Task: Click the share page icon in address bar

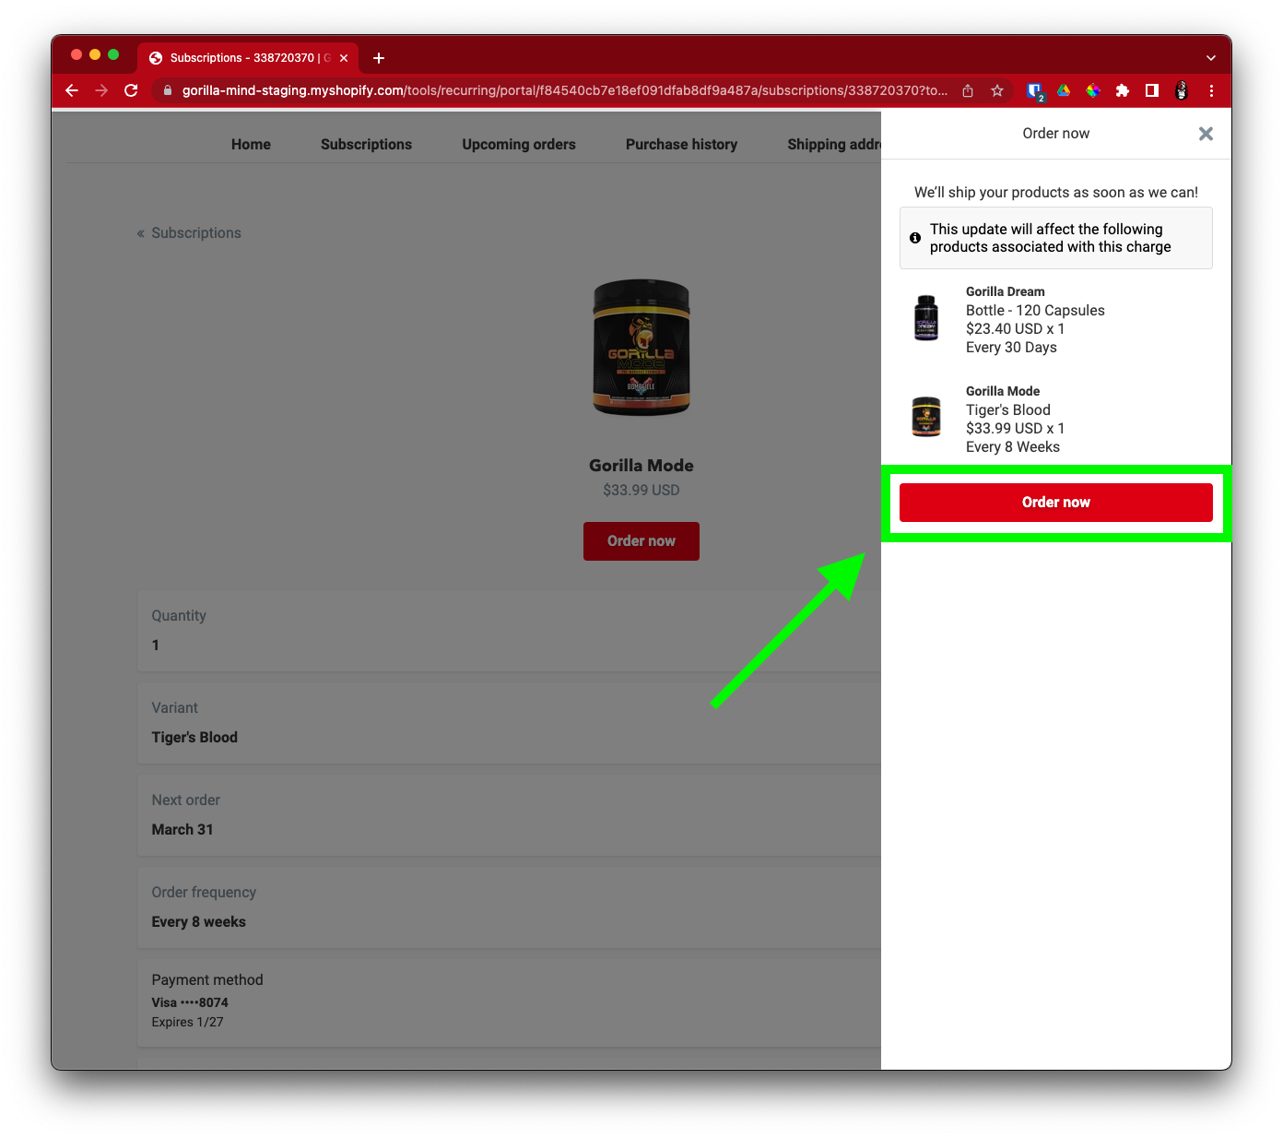Action: pos(968,90)
